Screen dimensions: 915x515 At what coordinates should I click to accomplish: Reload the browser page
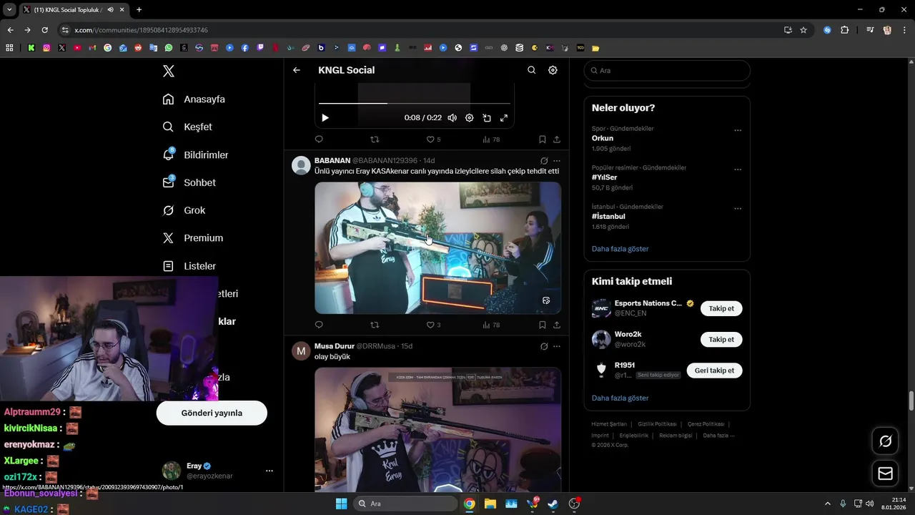[x=44, y=30]
